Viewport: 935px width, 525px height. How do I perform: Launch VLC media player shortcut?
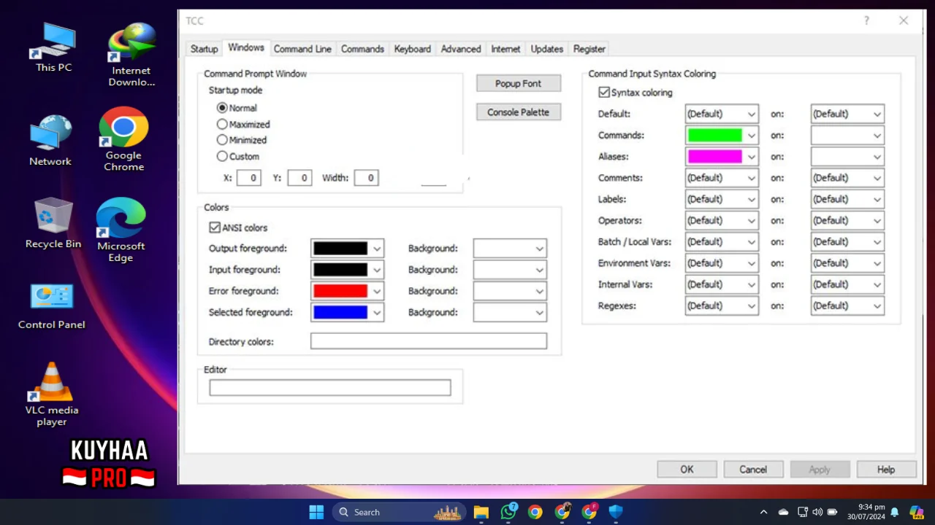tap(52, 394)
